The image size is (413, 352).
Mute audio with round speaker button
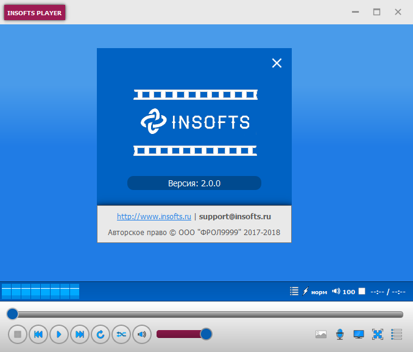pos(142,334)
